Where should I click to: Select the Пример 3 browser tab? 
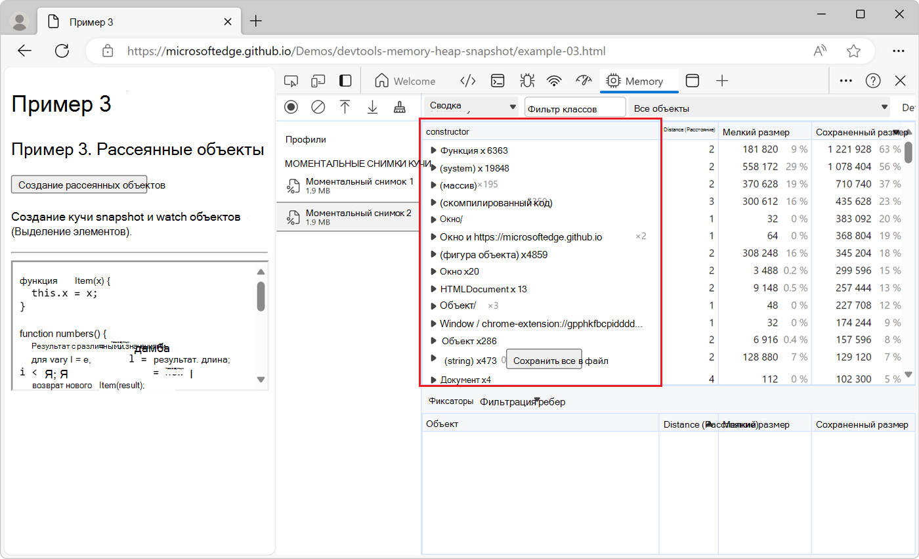pyautogui.click(x=139, y=22)
